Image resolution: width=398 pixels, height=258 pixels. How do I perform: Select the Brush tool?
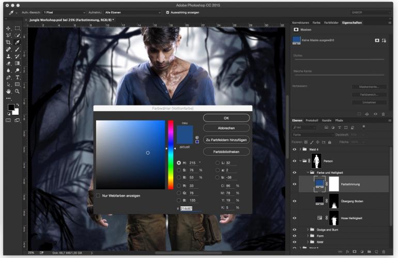17,49
